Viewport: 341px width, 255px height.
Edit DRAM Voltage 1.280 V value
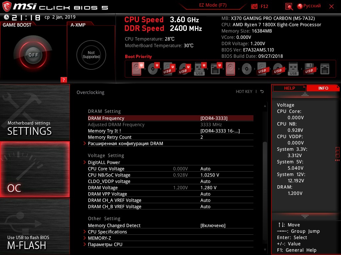[x=208, y=188]
